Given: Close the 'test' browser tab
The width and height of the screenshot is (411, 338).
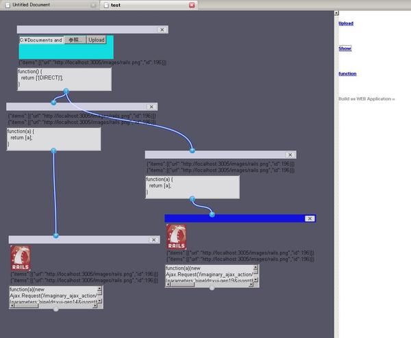Looking at the screenshot, I should [192, 5].
